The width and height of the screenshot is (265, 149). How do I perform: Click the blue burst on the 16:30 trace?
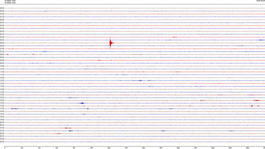click(x=82, y=103)
